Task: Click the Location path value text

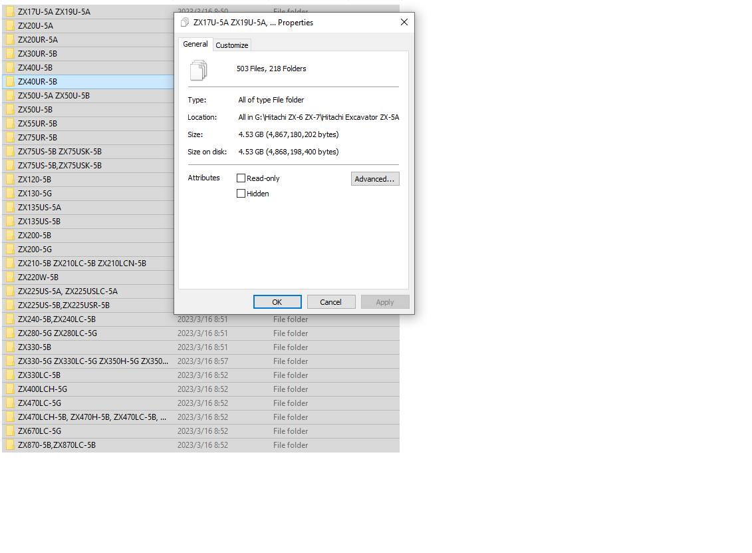Action: (x=318, y=117)
